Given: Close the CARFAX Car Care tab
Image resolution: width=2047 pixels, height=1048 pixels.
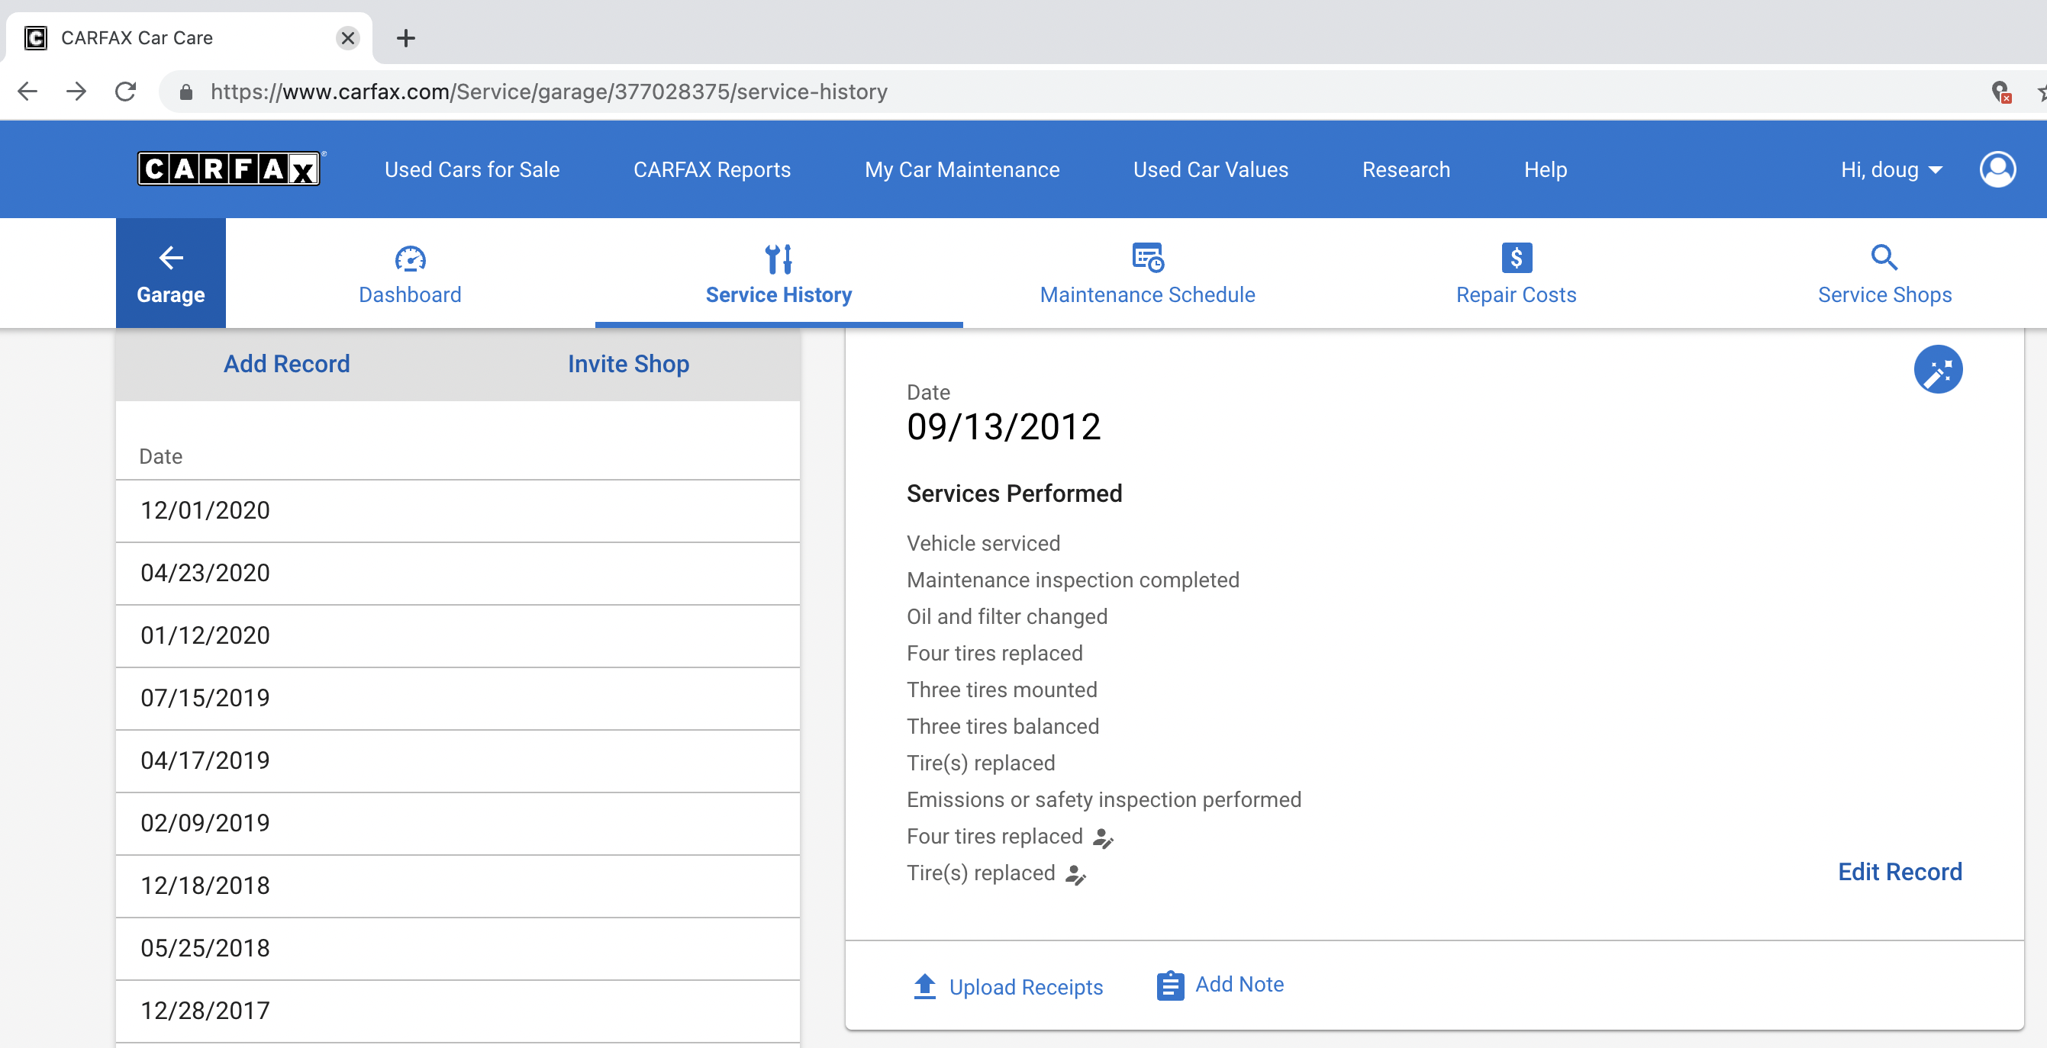Looking at the screenshot, I should pos(347,37).
